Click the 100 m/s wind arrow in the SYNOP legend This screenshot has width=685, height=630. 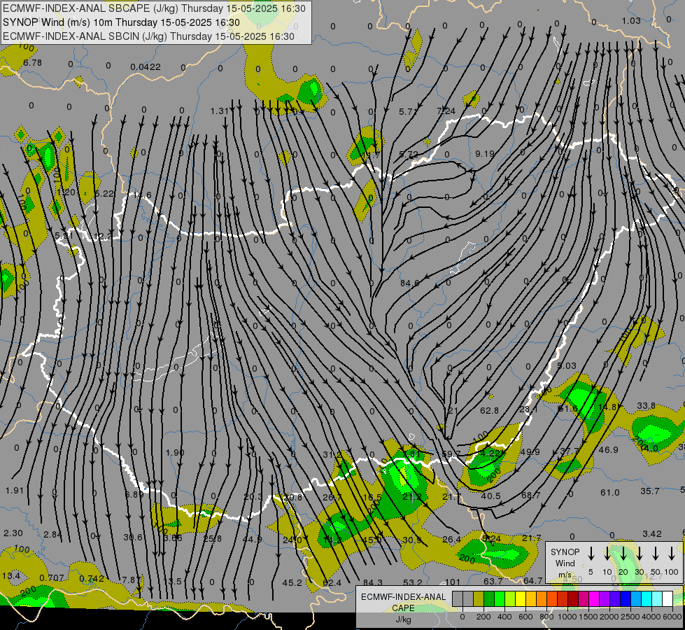[x=672, y=553]
